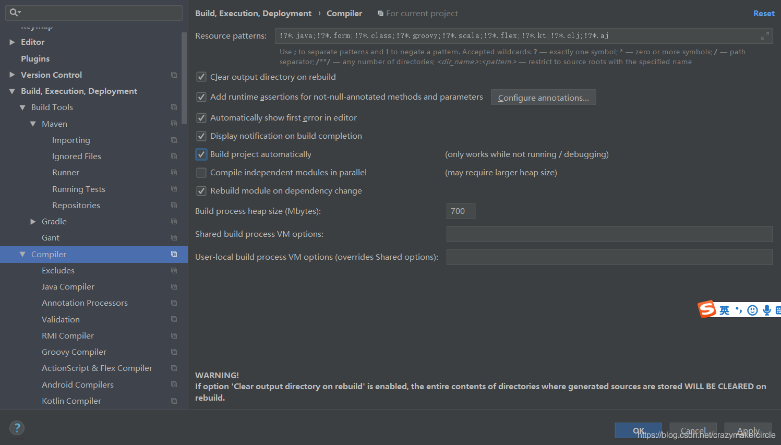Collapse the Maven node arrow
This screenshot has width=781, height=445.
33,124
